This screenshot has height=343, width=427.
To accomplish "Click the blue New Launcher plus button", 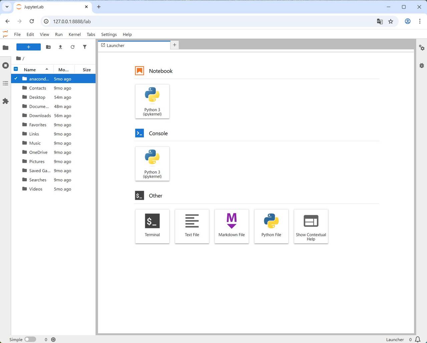I will click(29, 47).
